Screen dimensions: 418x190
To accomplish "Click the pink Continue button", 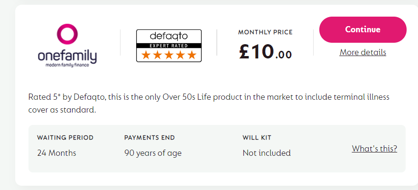I will (363, 29).
